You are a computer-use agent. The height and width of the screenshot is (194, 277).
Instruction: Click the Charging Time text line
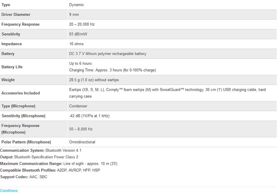pyautogui.click(x=112, y=70)
